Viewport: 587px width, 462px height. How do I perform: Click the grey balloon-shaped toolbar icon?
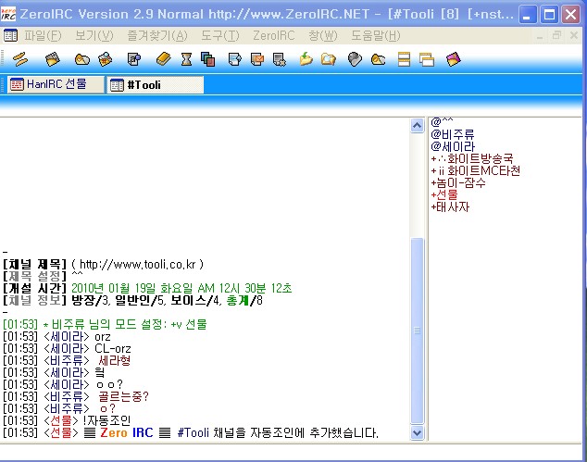pos(355,59)
